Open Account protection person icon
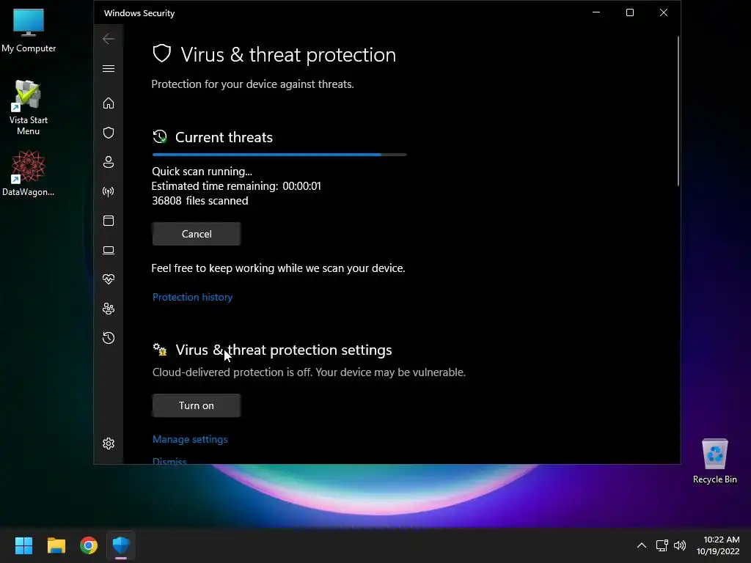The image size is (751, 563). tap(109, 162)
